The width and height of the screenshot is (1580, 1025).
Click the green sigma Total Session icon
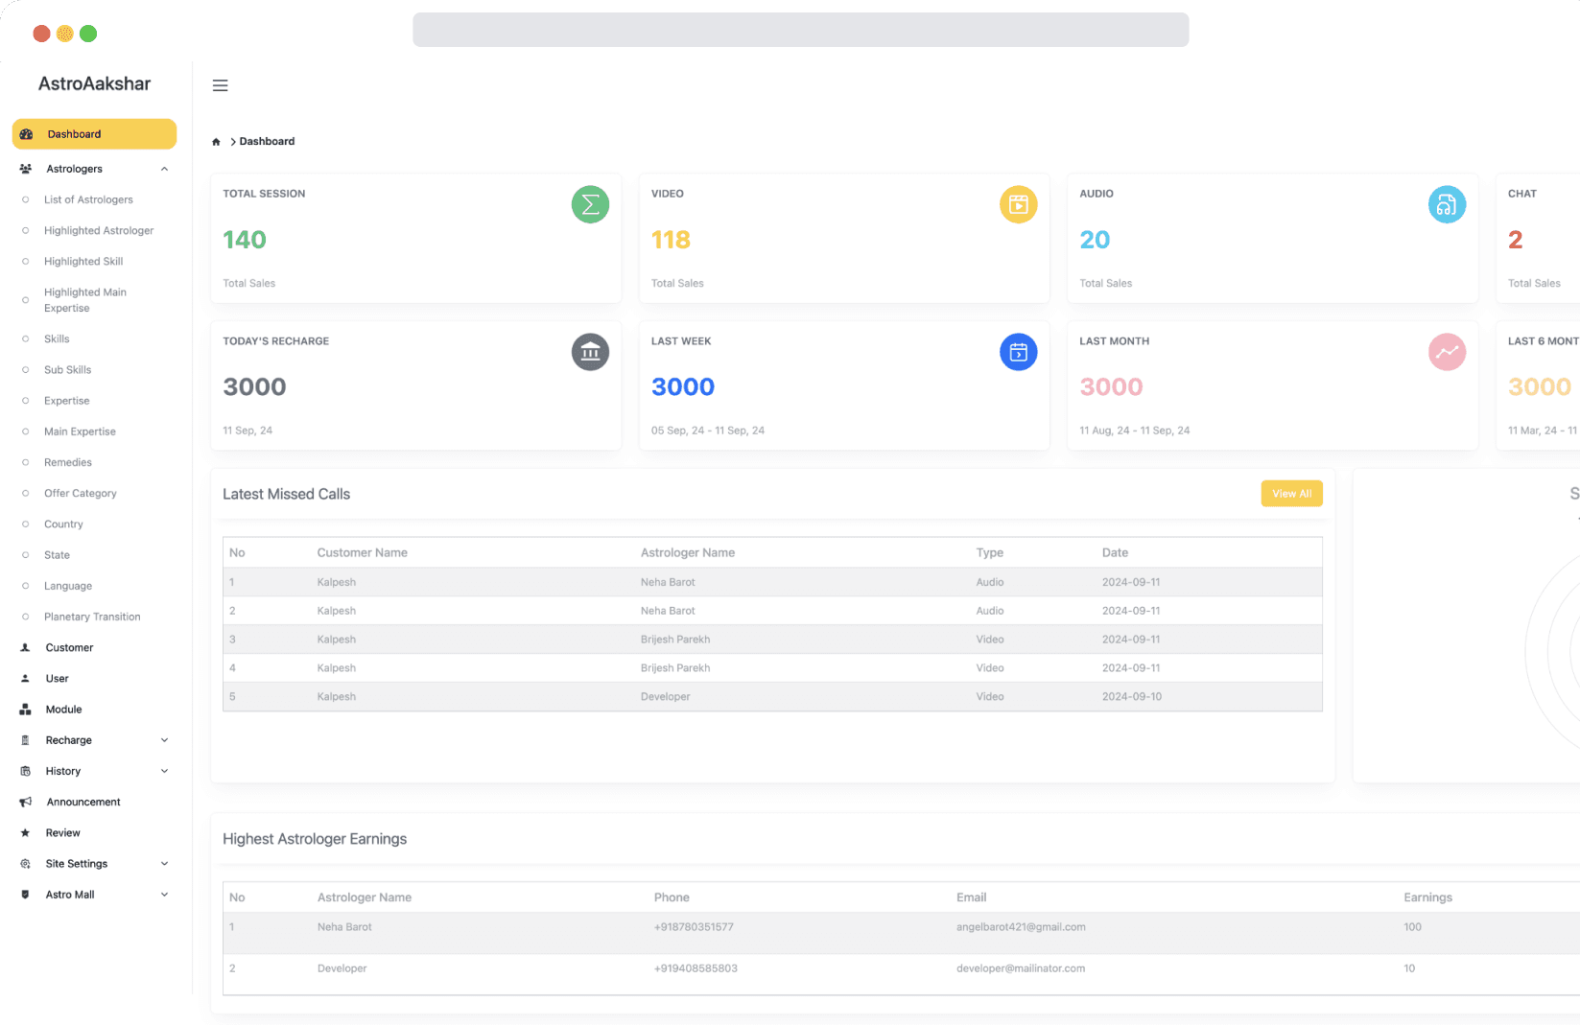(590, 204)
